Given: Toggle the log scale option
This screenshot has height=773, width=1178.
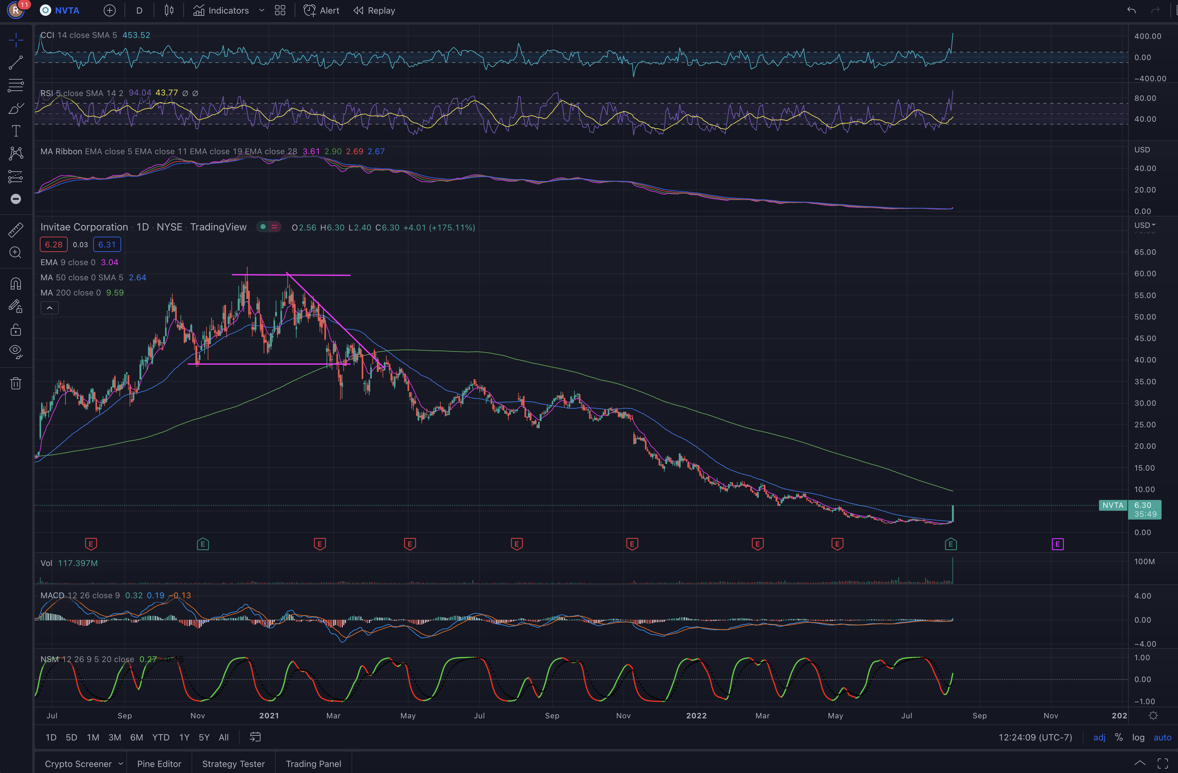Looking at the screenshot, I should pyautogui.click(x=1138, y=737).
